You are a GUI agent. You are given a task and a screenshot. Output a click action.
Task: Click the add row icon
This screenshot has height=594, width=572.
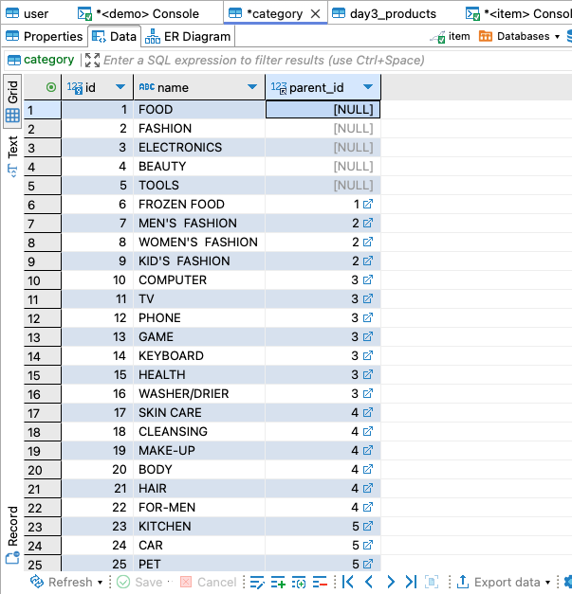point(278,582)
